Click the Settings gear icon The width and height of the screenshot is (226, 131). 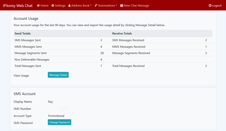[53, 6]
